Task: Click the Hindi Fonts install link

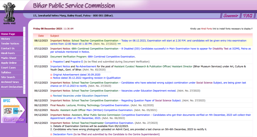Action: pos(206,29)
